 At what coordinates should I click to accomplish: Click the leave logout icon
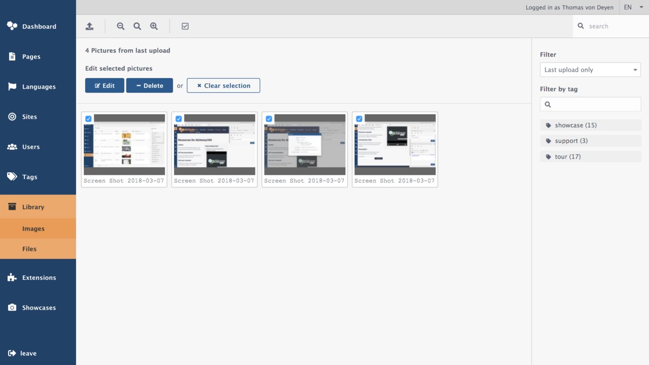[12, 353]
